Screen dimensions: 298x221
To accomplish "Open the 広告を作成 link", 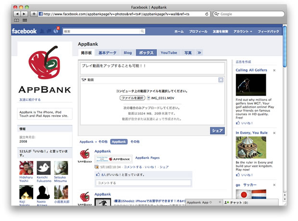I will click(243, 62).
